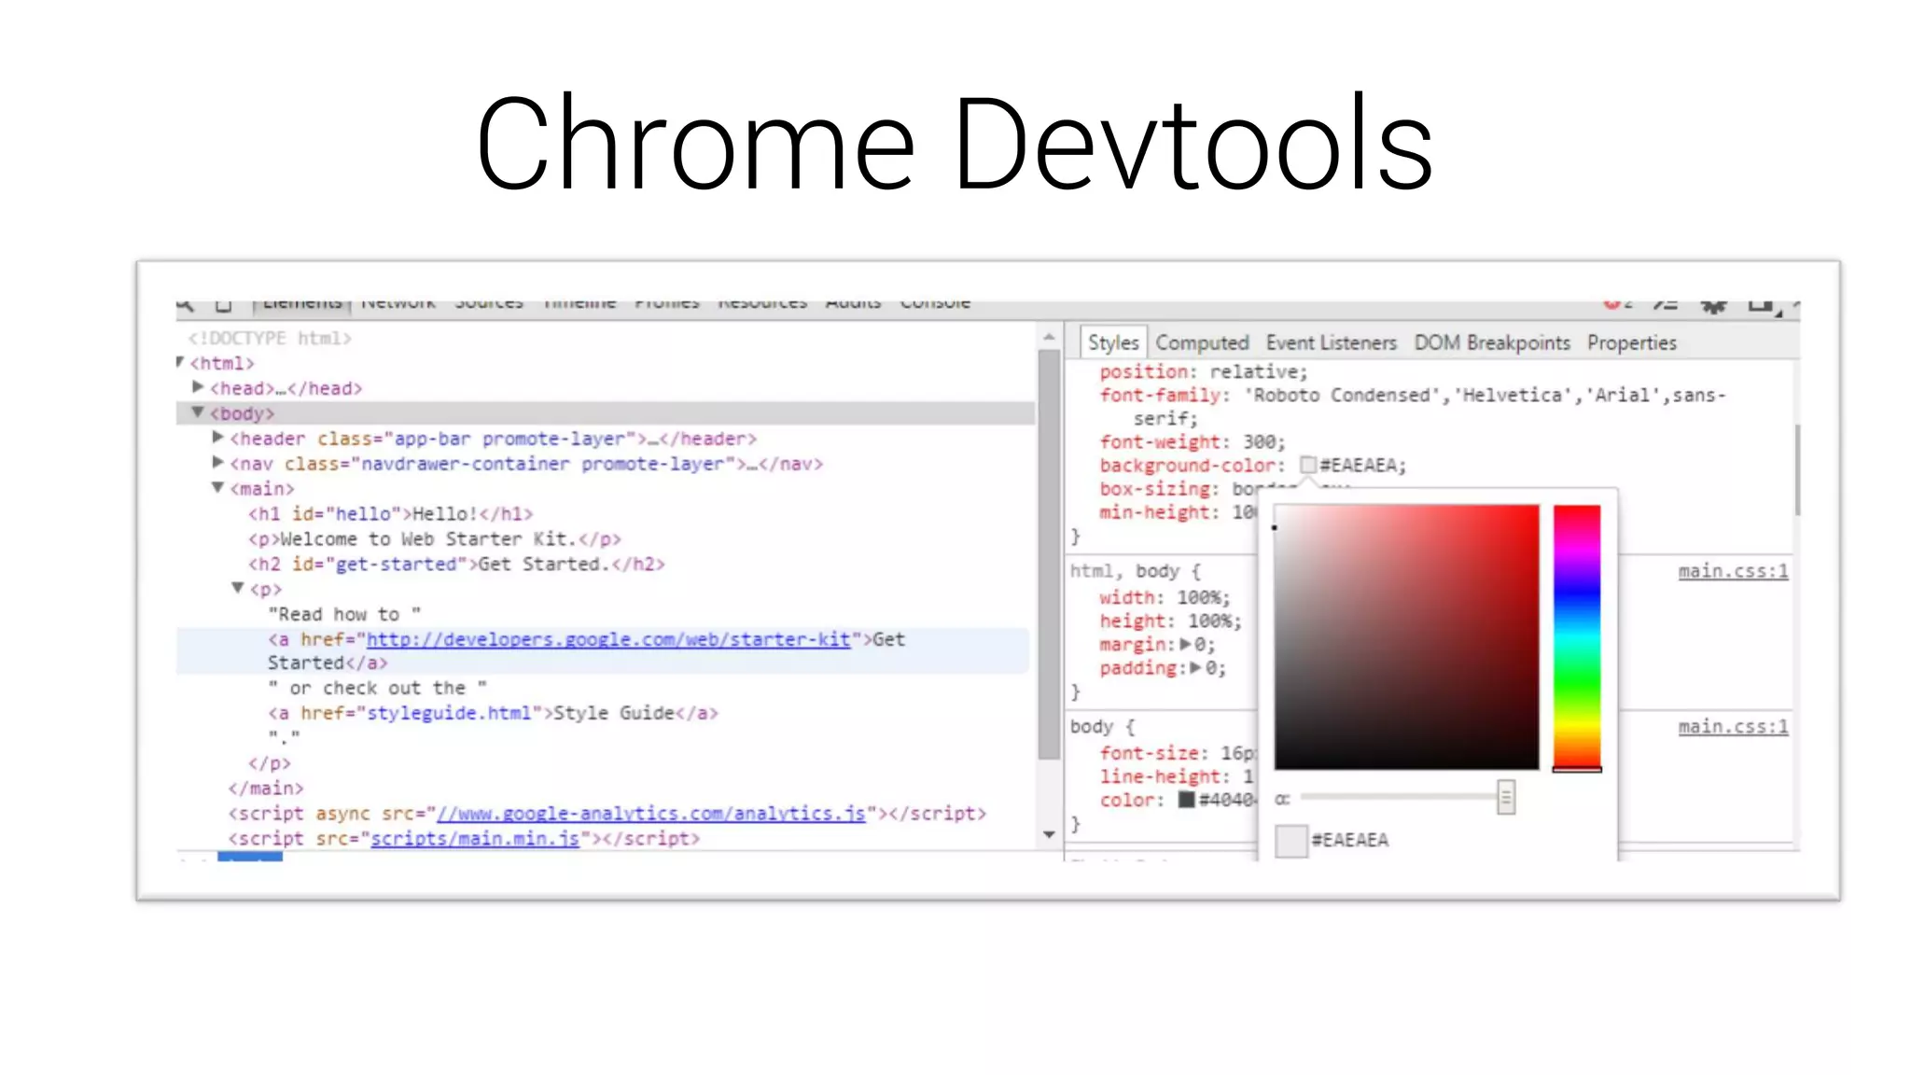The height and width of the screenshot is (1075, 1911).
Task: Click the picker's color preview swatch
Action: 1290,841
